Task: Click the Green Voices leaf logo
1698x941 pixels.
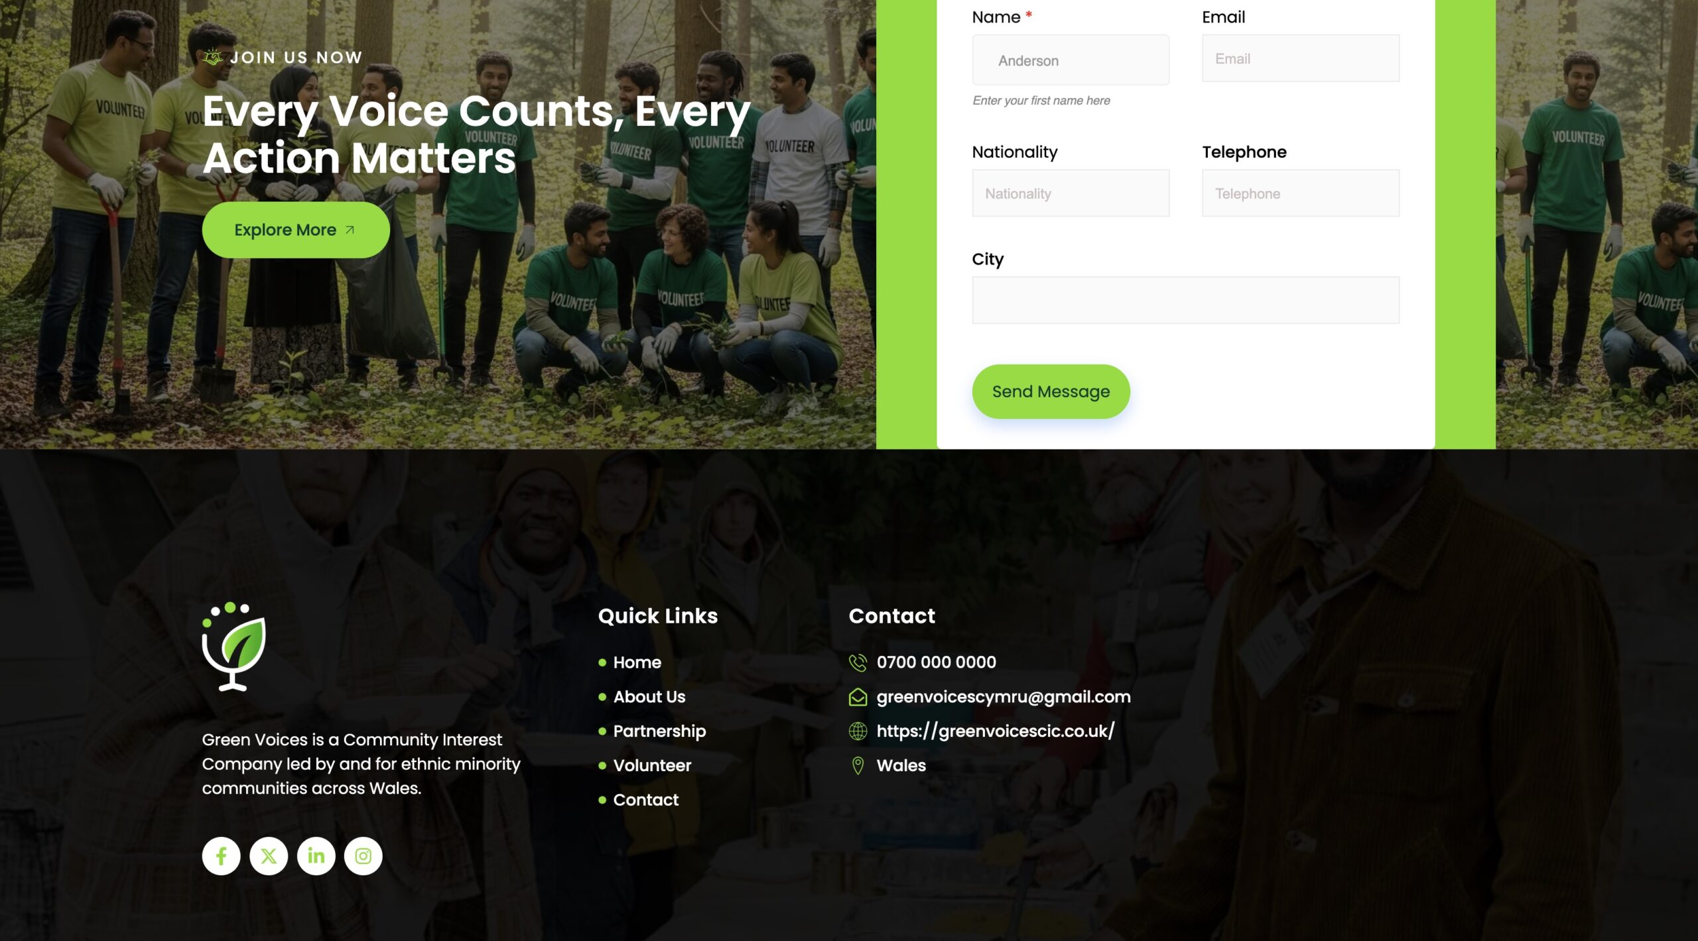Action: coord(233,647)
